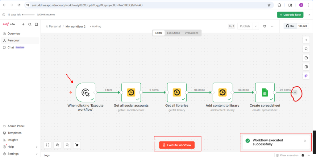
Task: Click the addContent: library subtitle
Action: click(222, 110)
